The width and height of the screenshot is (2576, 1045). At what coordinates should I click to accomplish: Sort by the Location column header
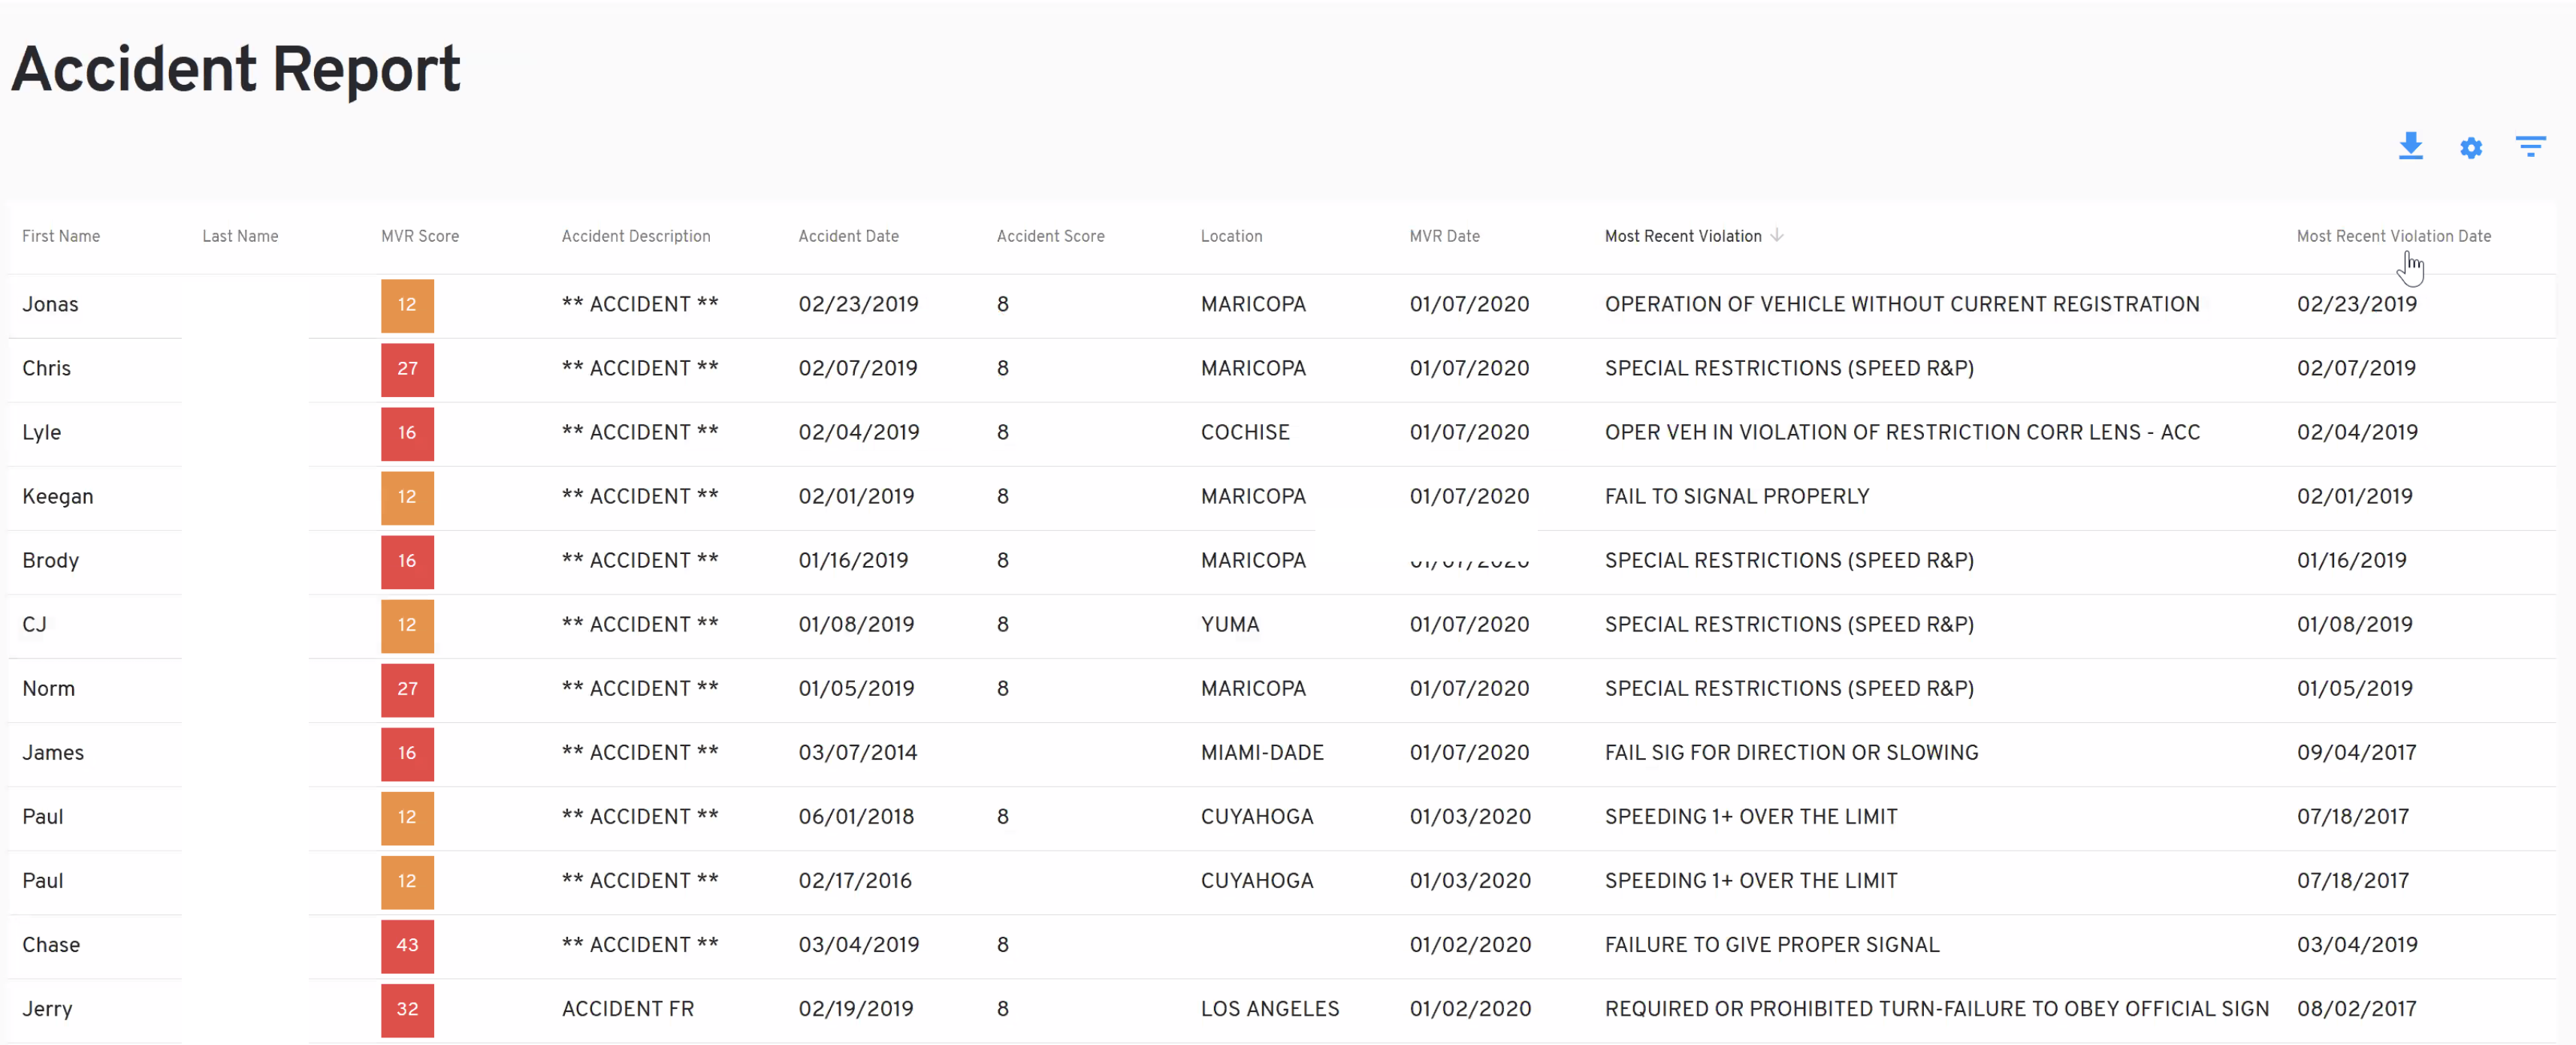[1231, 236]
